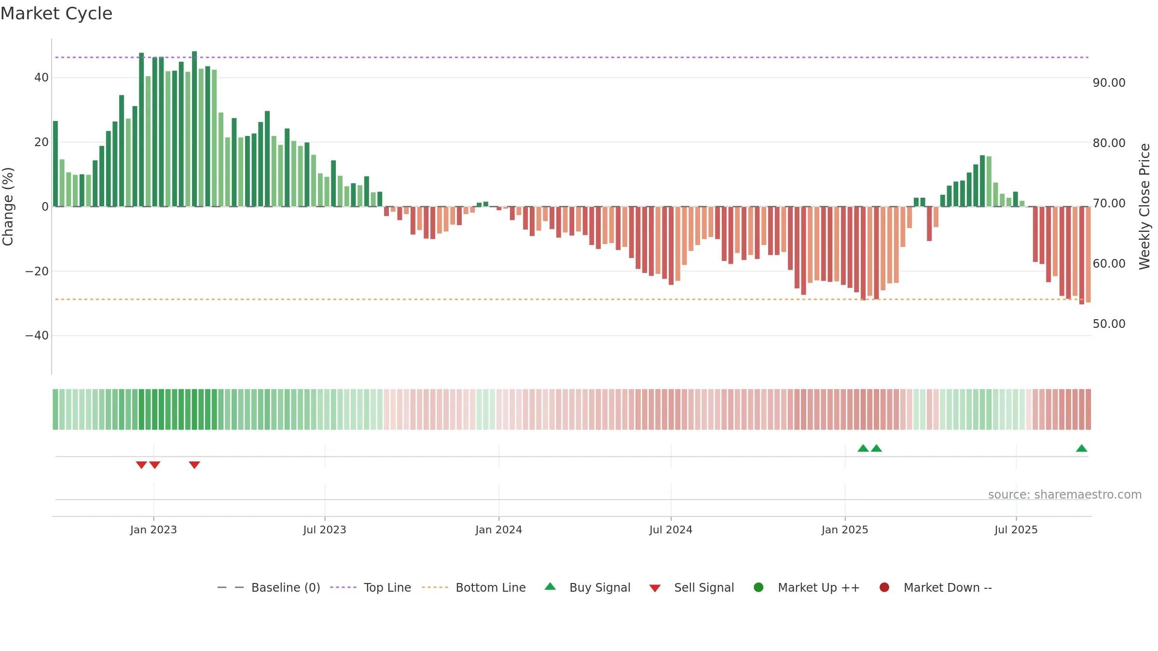Image resolution: width=1158 pixels, height=651 pixels.
Task: Click the Weekly Close Price axis title
Action: pos(1144,206)
